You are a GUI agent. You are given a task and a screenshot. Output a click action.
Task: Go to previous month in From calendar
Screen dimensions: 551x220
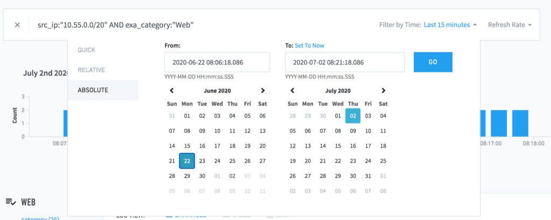point(172,91)
